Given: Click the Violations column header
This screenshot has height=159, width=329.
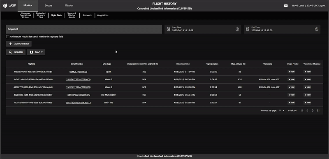Looking at the screenshot, I should click(x=268, y=64).
